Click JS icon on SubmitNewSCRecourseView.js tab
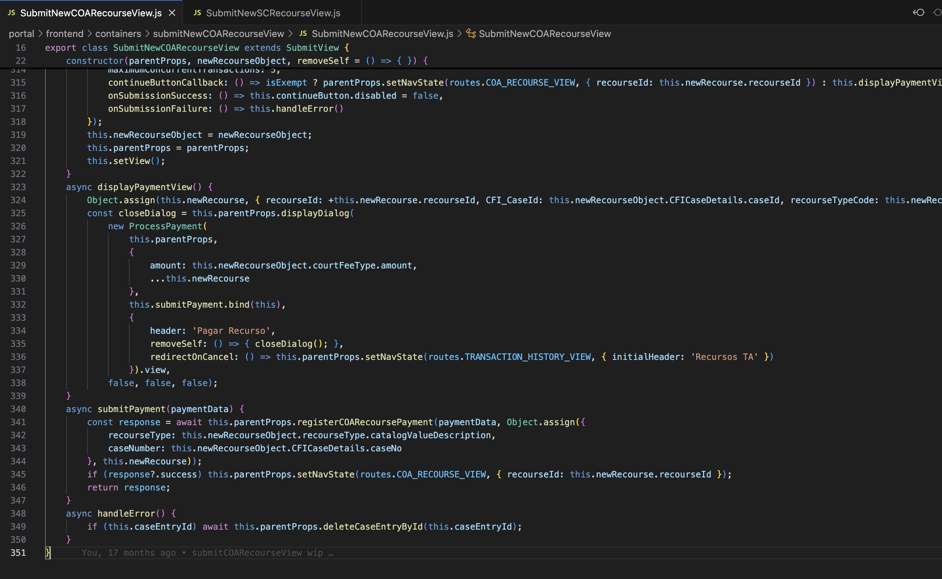This screenshot has height=579, width=942. click(197, 13)
